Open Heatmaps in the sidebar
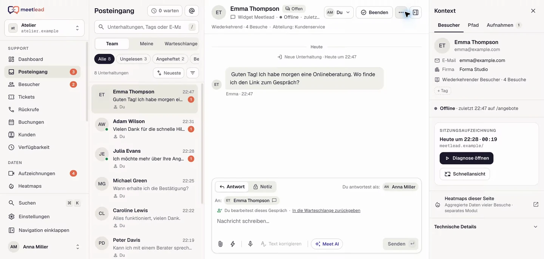This screenshot has height=259, width=544. point(42,186)
